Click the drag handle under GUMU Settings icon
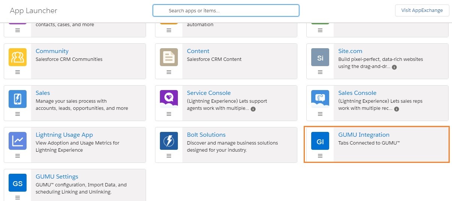The image size is (452, 201). (x=18, y=198)
